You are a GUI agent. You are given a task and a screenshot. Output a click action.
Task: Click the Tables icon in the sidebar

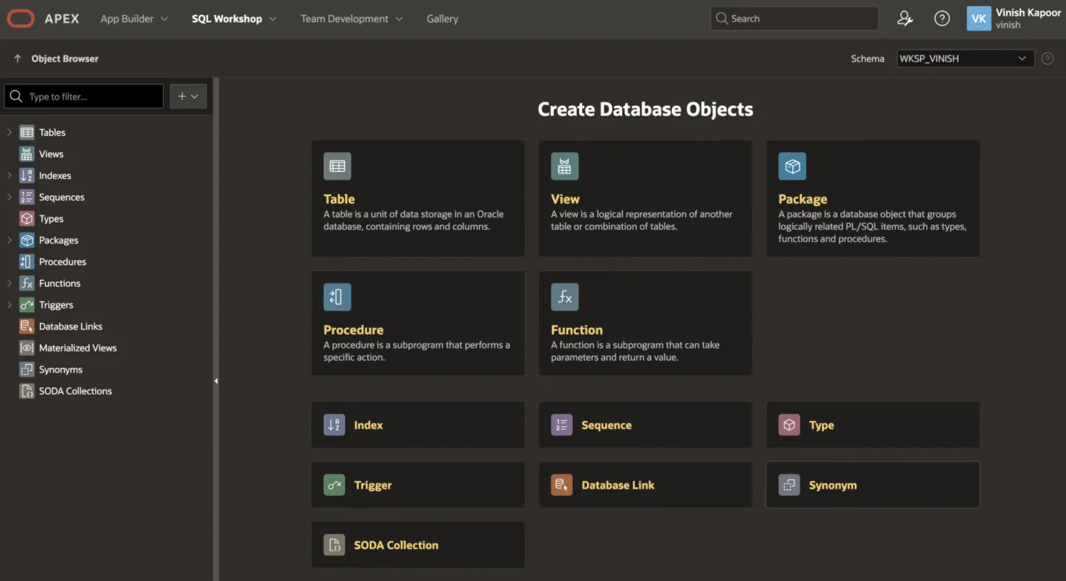(27, 133)
